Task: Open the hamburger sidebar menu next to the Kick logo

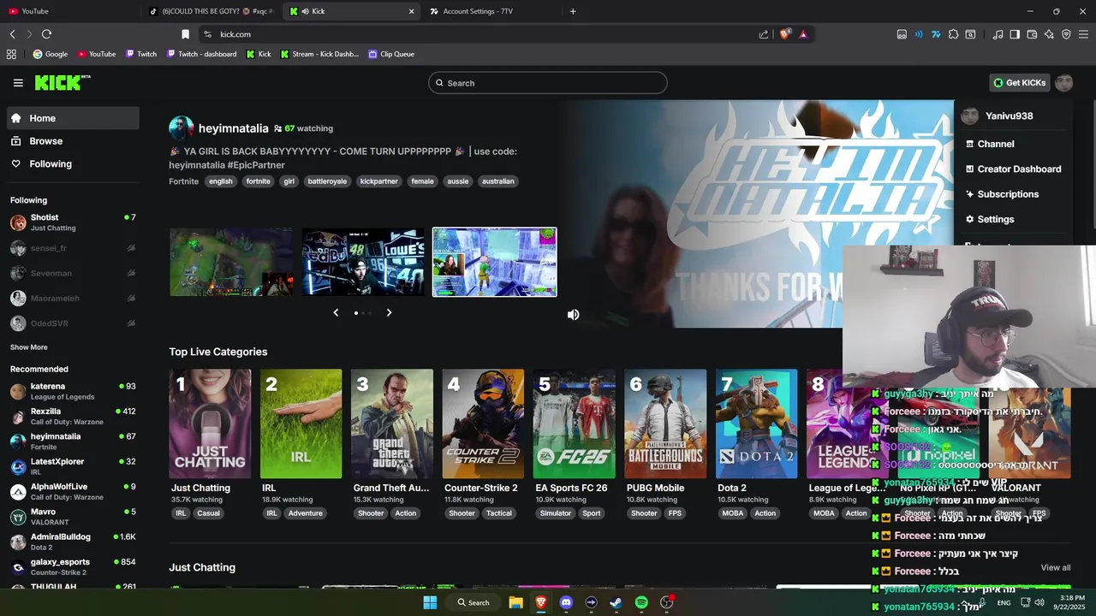Action: [18, 83]
